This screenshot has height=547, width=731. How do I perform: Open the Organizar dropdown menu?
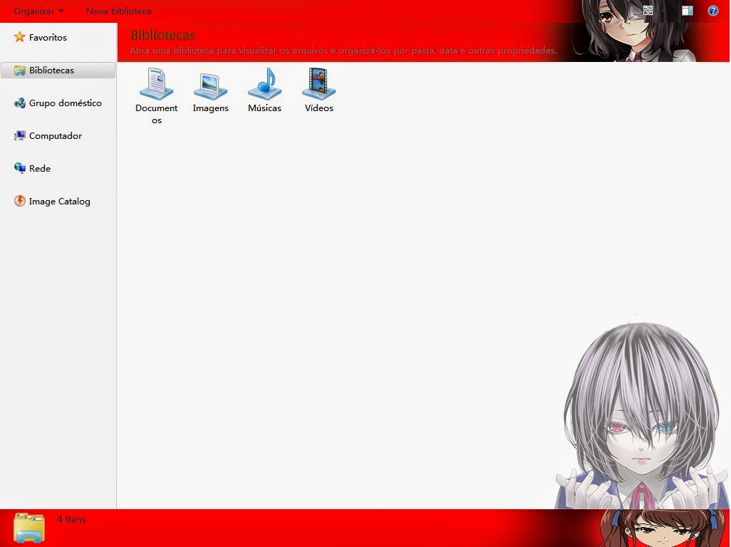coord(38,11)
